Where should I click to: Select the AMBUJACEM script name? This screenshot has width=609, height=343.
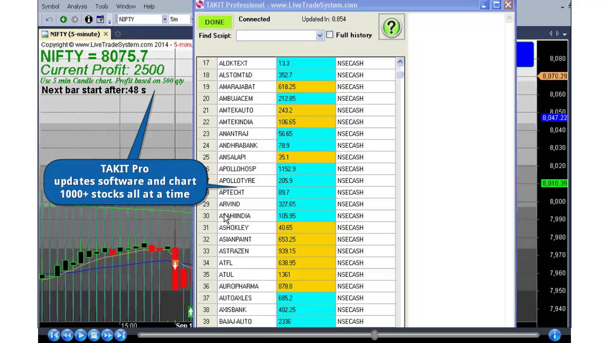(x=237, y=99)
